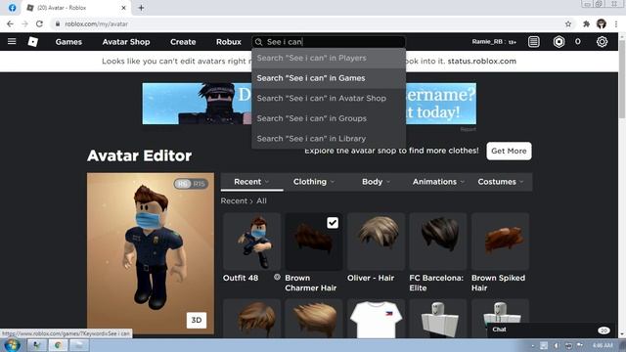Screen dimensions: 626x352
Task: Close the Avatar - Roblox tab
Action: coord(123,8)
